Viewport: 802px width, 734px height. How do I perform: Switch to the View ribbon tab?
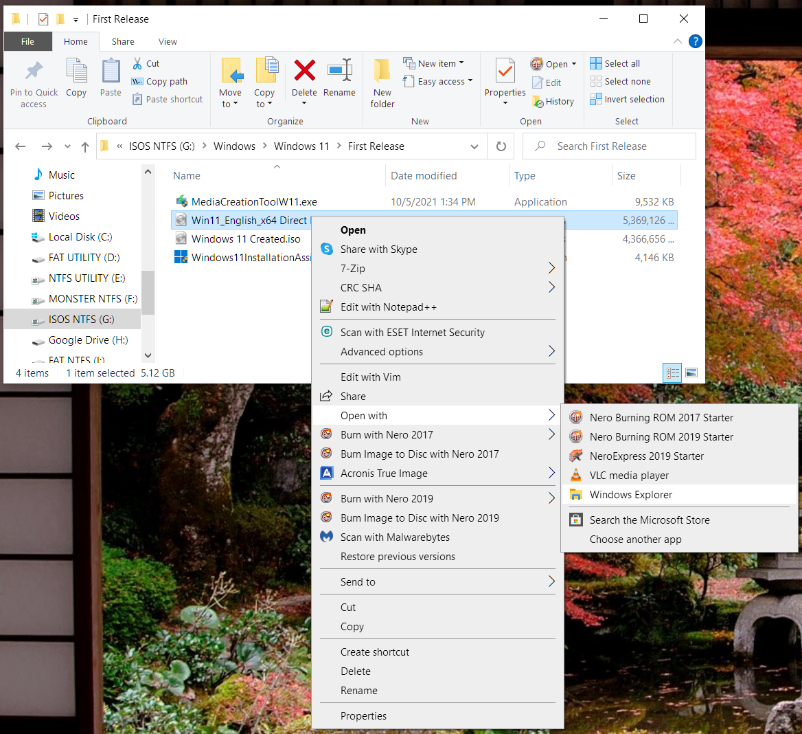(x=168, y=41)
